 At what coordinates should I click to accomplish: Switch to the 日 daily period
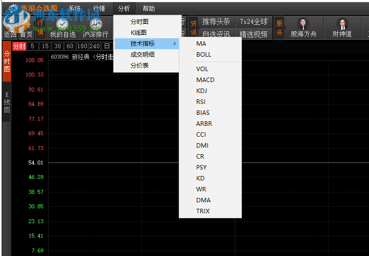[107, 46]
